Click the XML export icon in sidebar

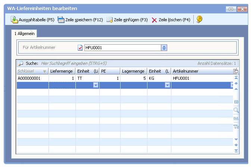click(x=236, y=118)
